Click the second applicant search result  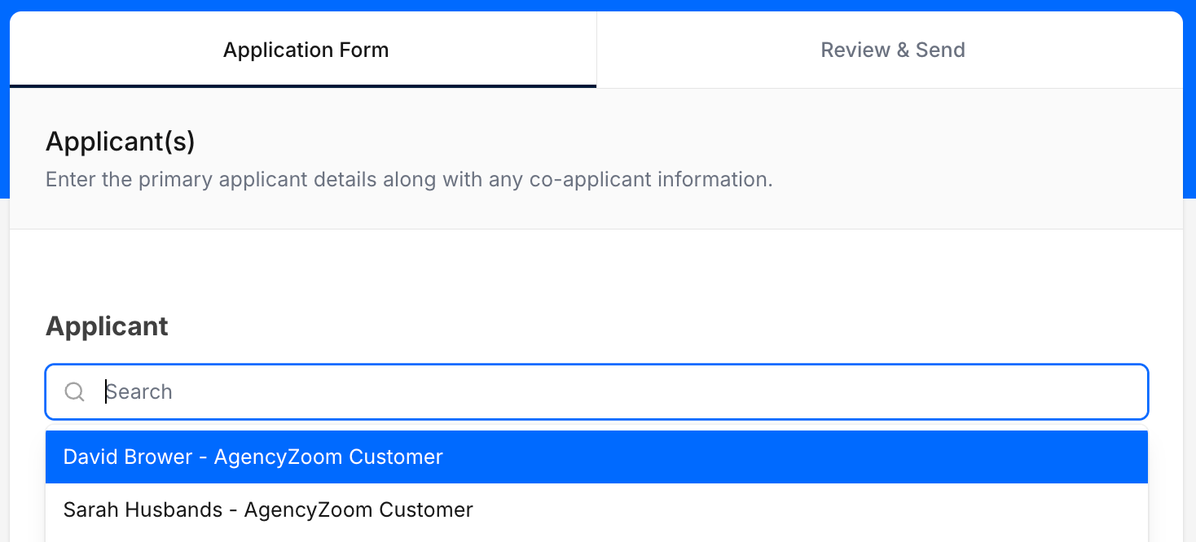596,510
